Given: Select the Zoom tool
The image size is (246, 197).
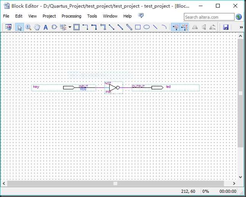Looking at the screenshot, I should pos(28,27).
